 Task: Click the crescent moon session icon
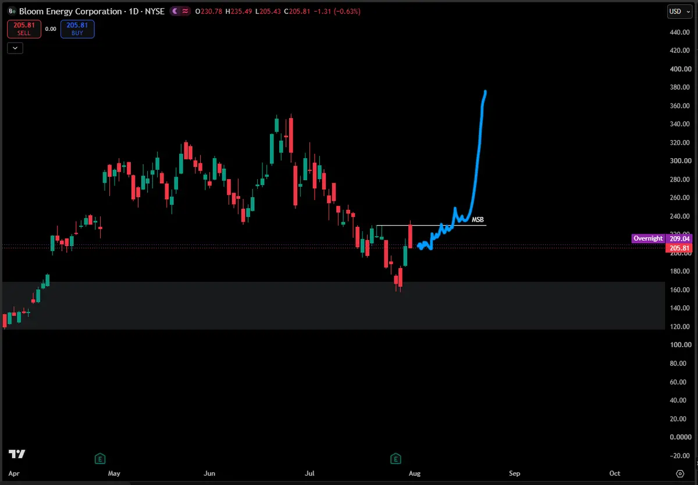click(x=176, y=11)
